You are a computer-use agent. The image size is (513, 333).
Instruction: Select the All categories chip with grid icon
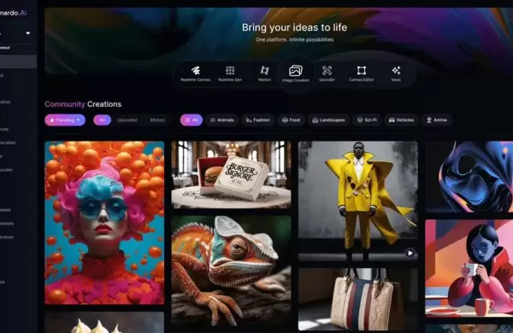[x=191, y=120]
